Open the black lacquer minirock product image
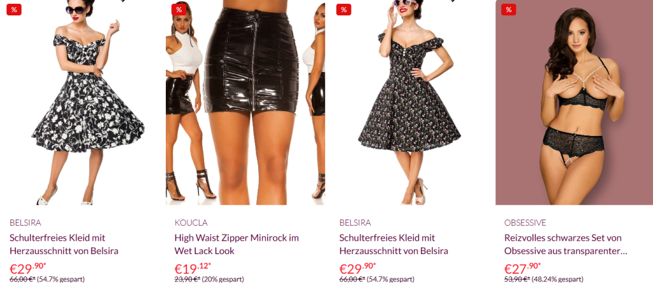This screenshot has width=653, height=284. point(246,102)
